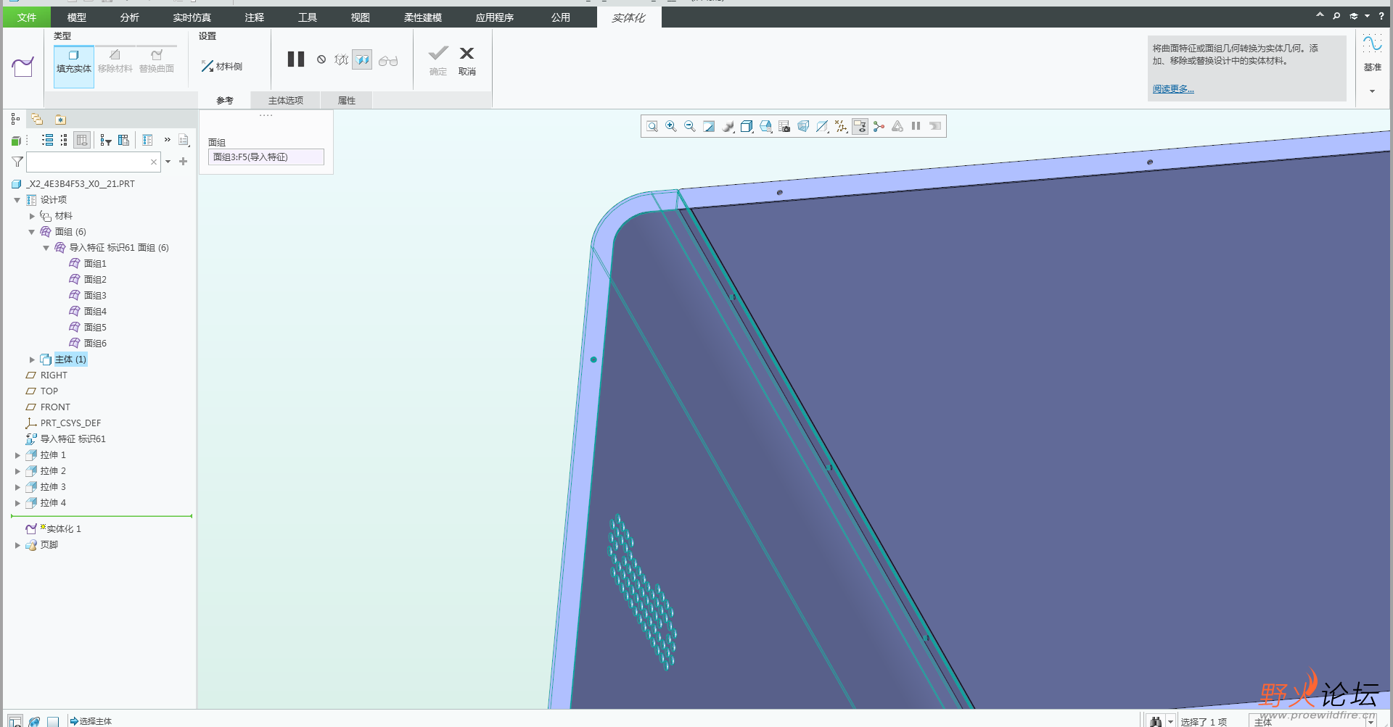1393x727 pixels.
Task: Switch to the 模型 ribbon tab
Action: (76, 17)
